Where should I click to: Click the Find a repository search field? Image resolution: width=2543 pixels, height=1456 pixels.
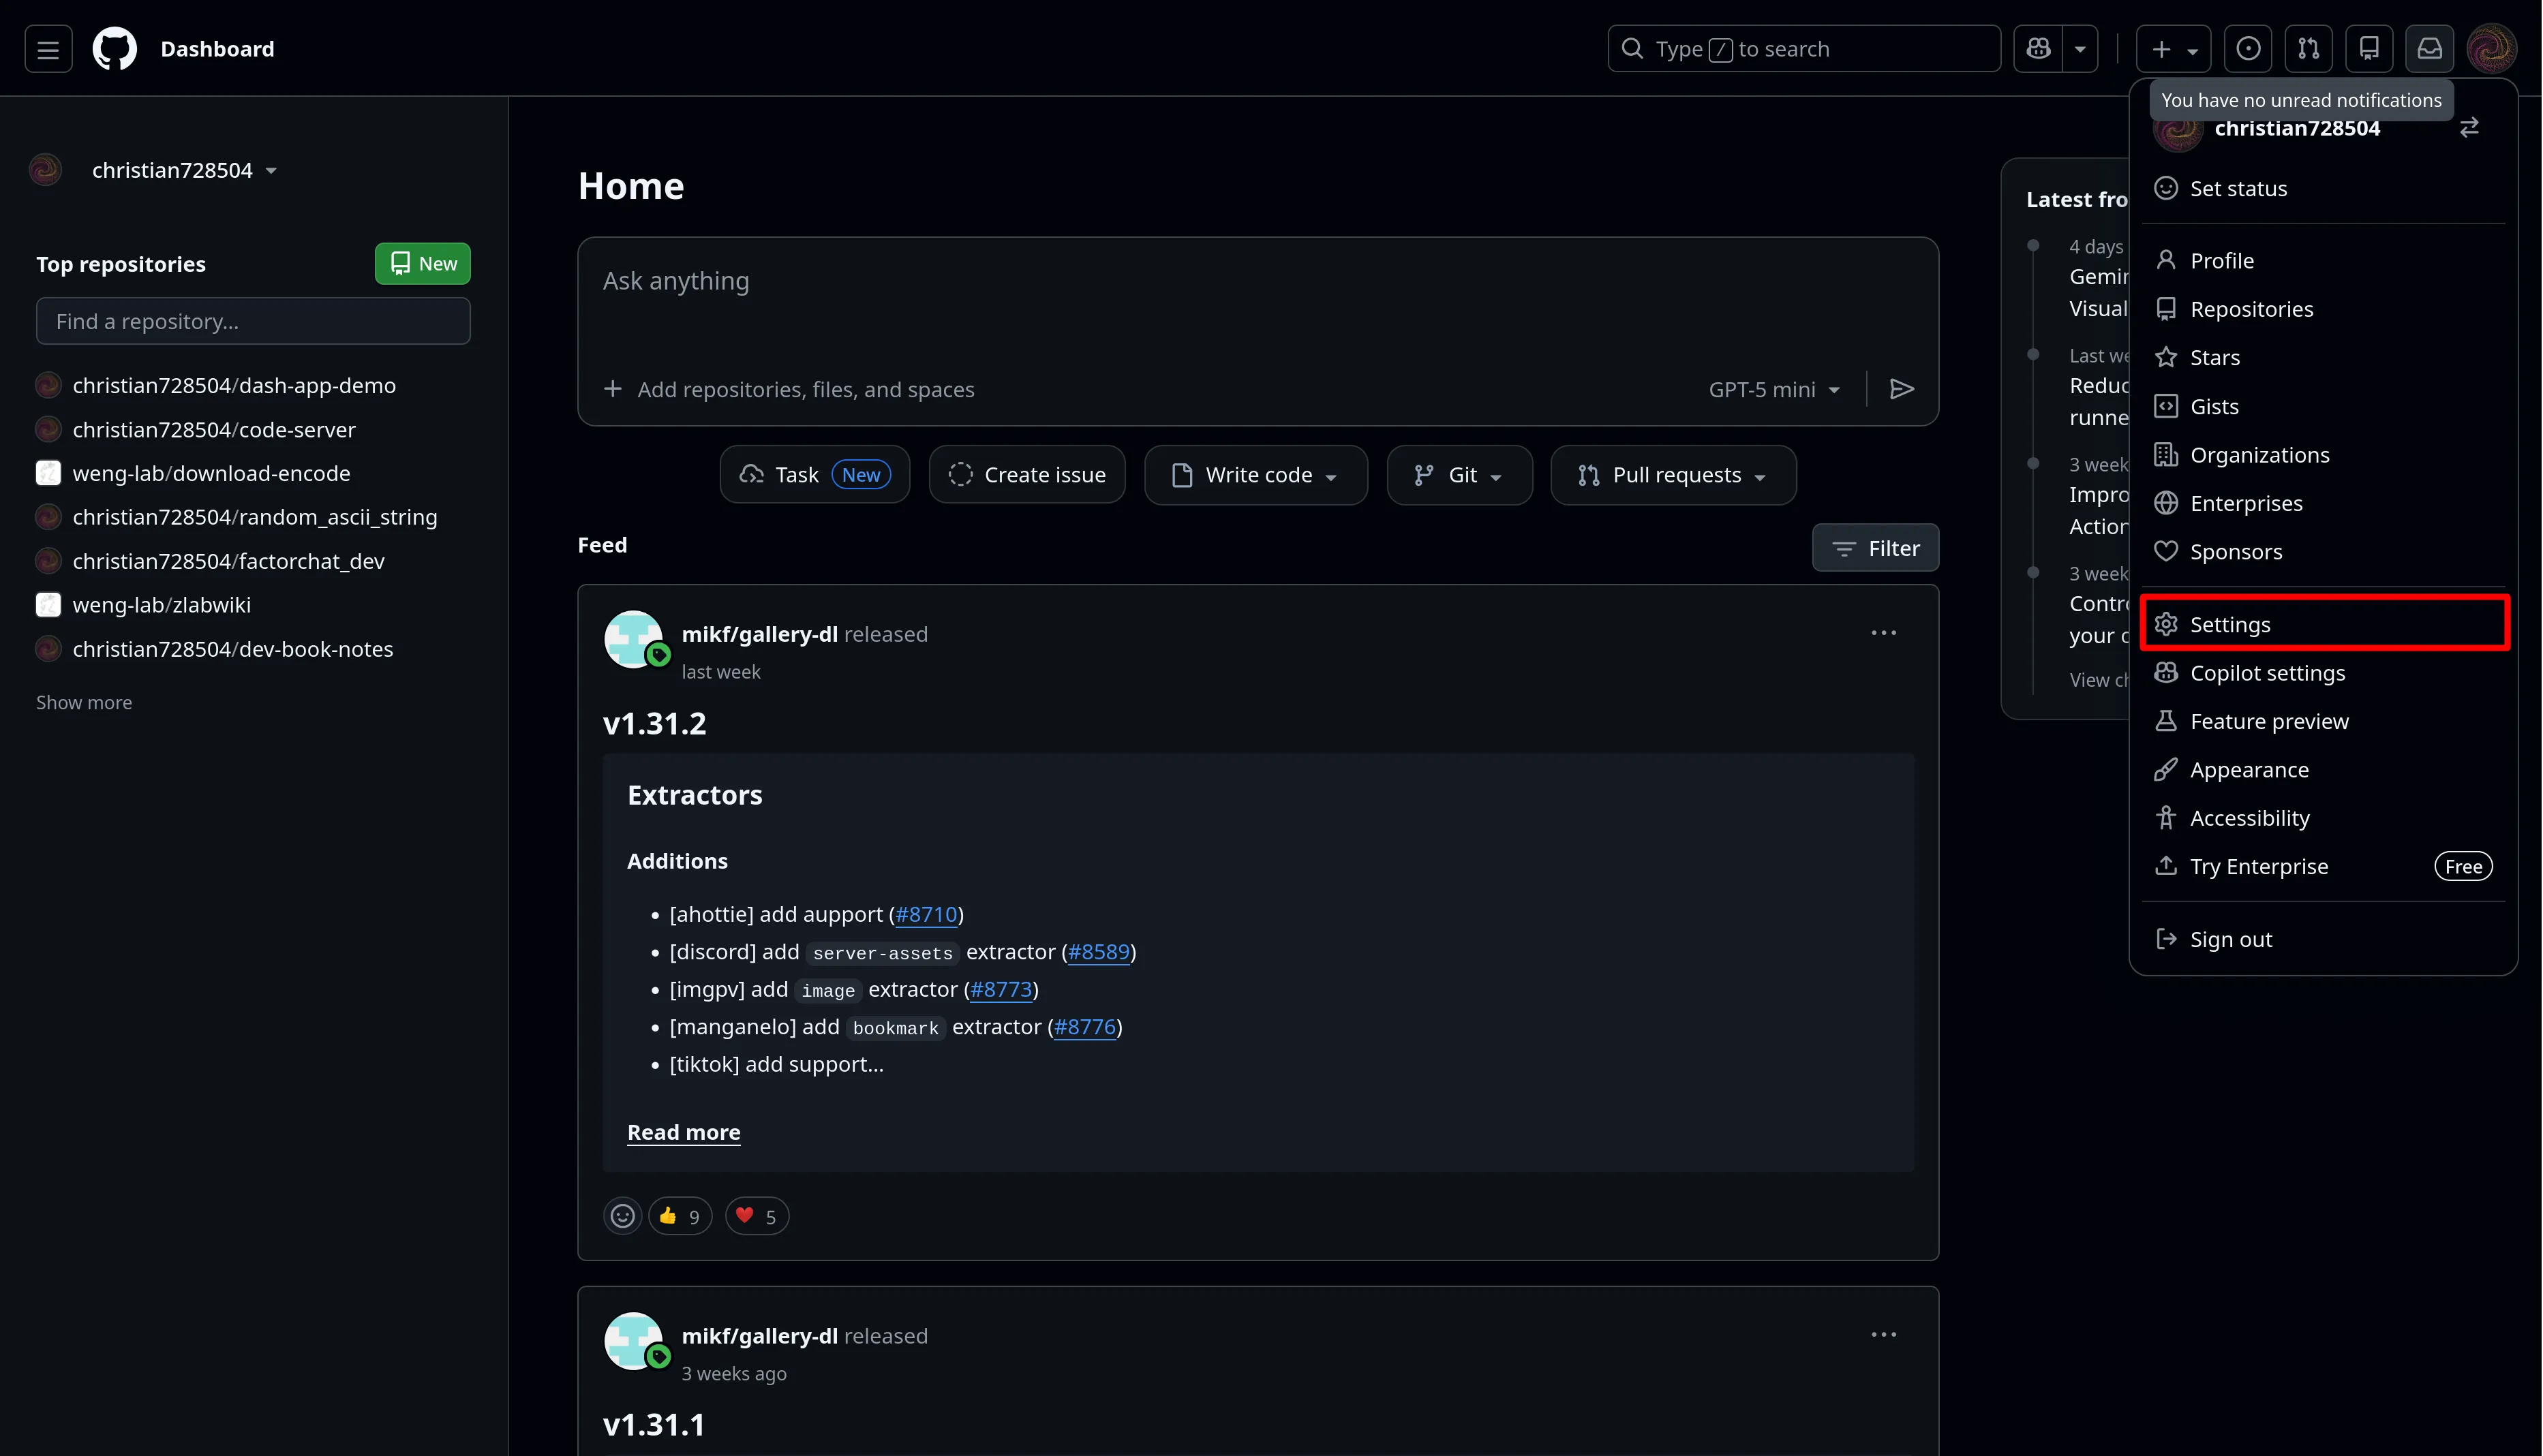253,321
